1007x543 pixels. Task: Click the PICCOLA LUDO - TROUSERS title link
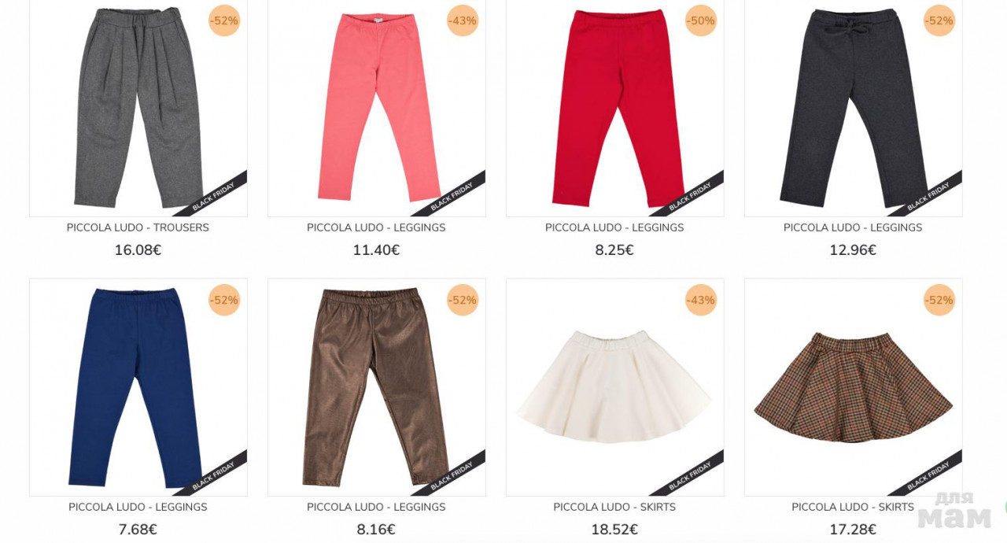[138, 227]
